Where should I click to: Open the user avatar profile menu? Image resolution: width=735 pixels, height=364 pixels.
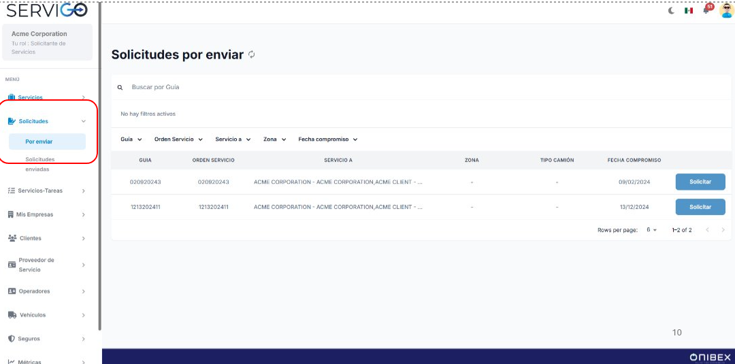tap(726, 10)
